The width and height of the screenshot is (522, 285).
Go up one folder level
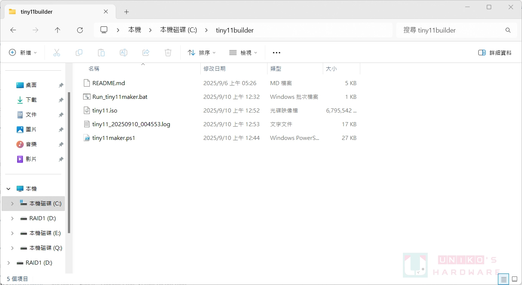pos(58,30)
